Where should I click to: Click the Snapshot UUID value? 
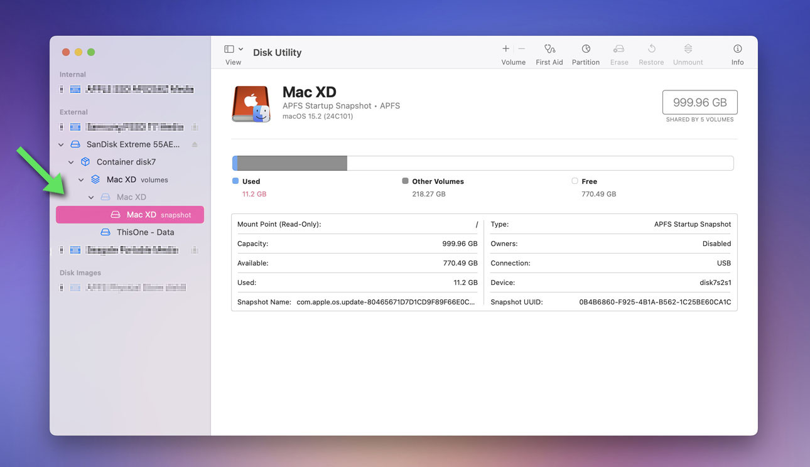(x=655, y=302)
